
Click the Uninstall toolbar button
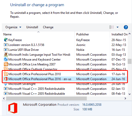click(32, 27)
